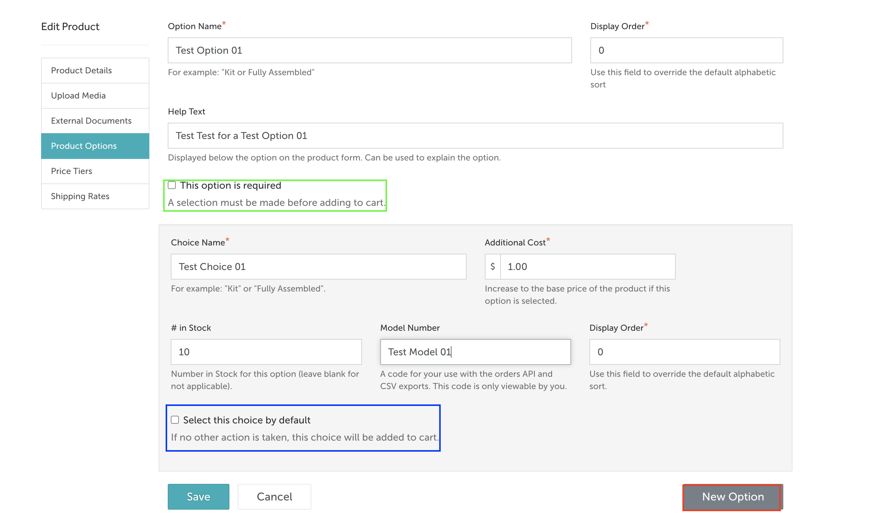Click the choice Display Order field

(684, 352)
